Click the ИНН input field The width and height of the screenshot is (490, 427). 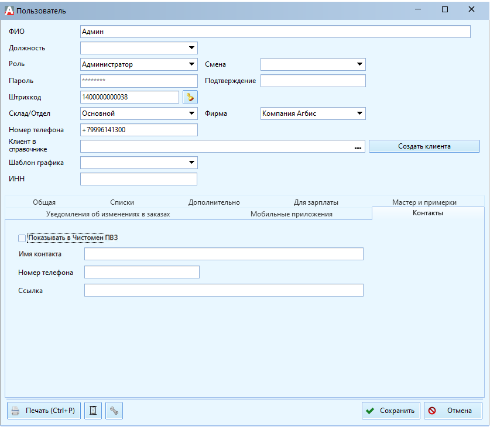[x=138, y=179]
